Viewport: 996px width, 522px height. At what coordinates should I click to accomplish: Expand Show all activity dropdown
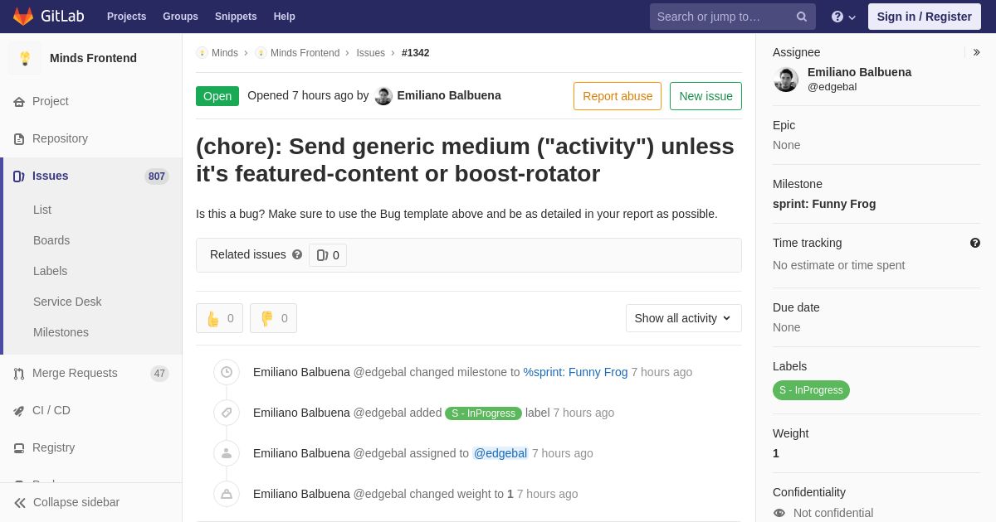(x=683, y=318)
